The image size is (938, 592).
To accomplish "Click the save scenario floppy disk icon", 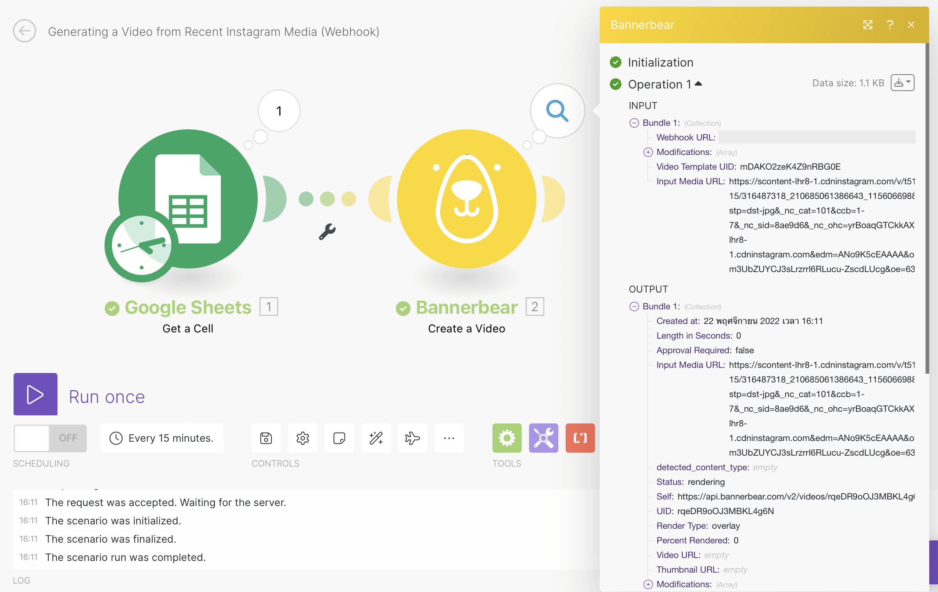I will click(266, 438).
